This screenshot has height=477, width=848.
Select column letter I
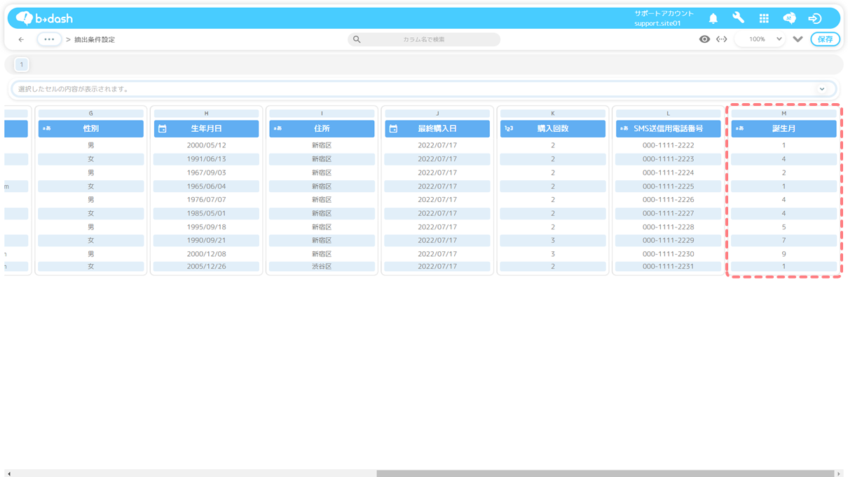click(x=322, y=113)
